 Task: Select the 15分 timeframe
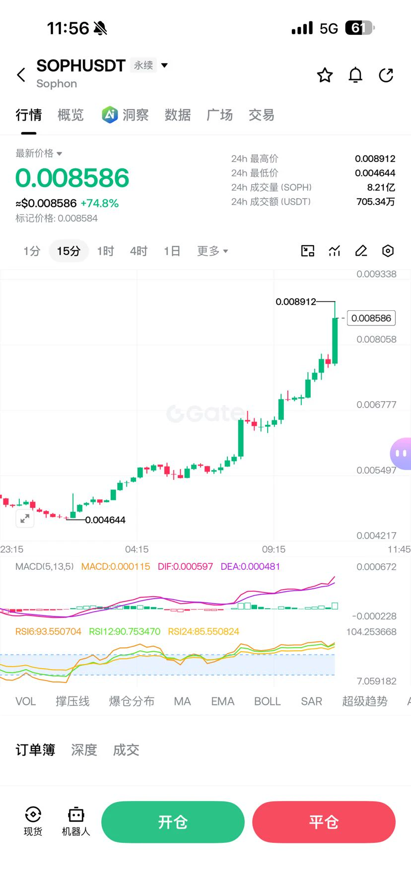tap(68, 251)
